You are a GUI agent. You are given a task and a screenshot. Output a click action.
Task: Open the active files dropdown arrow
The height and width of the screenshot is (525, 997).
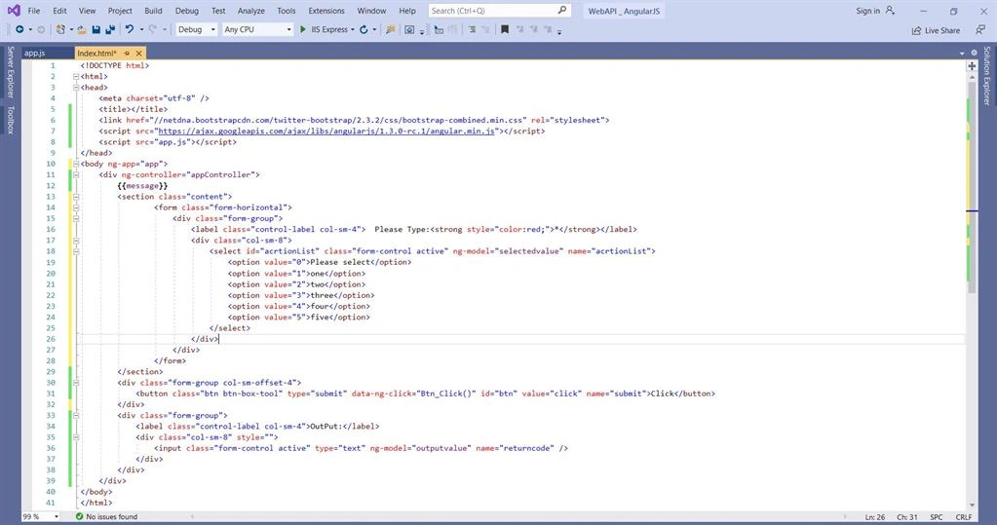point(961,54)
